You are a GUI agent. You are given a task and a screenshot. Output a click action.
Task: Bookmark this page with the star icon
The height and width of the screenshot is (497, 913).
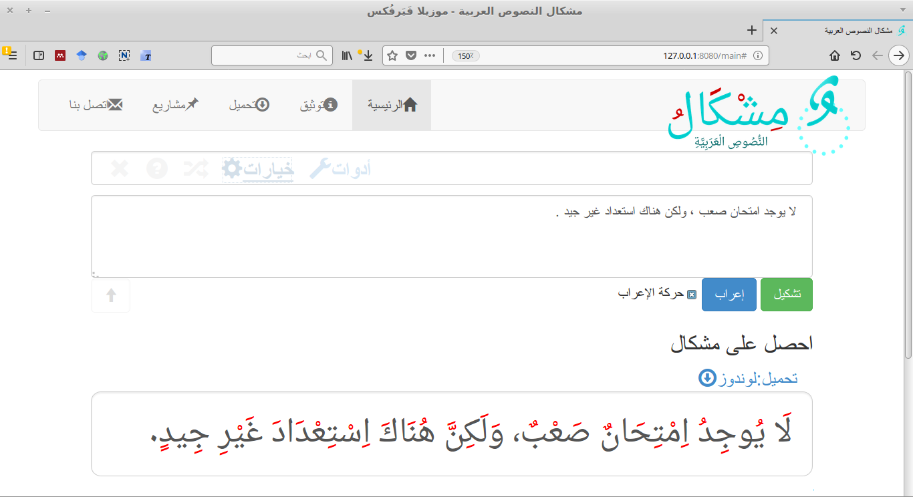click(392, 55)
